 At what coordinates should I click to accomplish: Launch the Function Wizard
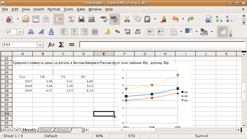[51, 45]
